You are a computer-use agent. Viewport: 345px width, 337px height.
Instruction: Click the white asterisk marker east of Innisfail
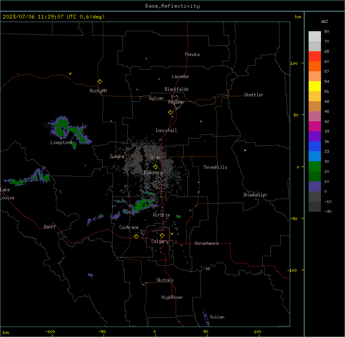tap(201, 121)
